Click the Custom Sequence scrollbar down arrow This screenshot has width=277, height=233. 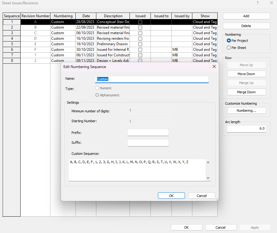[208, 178]
